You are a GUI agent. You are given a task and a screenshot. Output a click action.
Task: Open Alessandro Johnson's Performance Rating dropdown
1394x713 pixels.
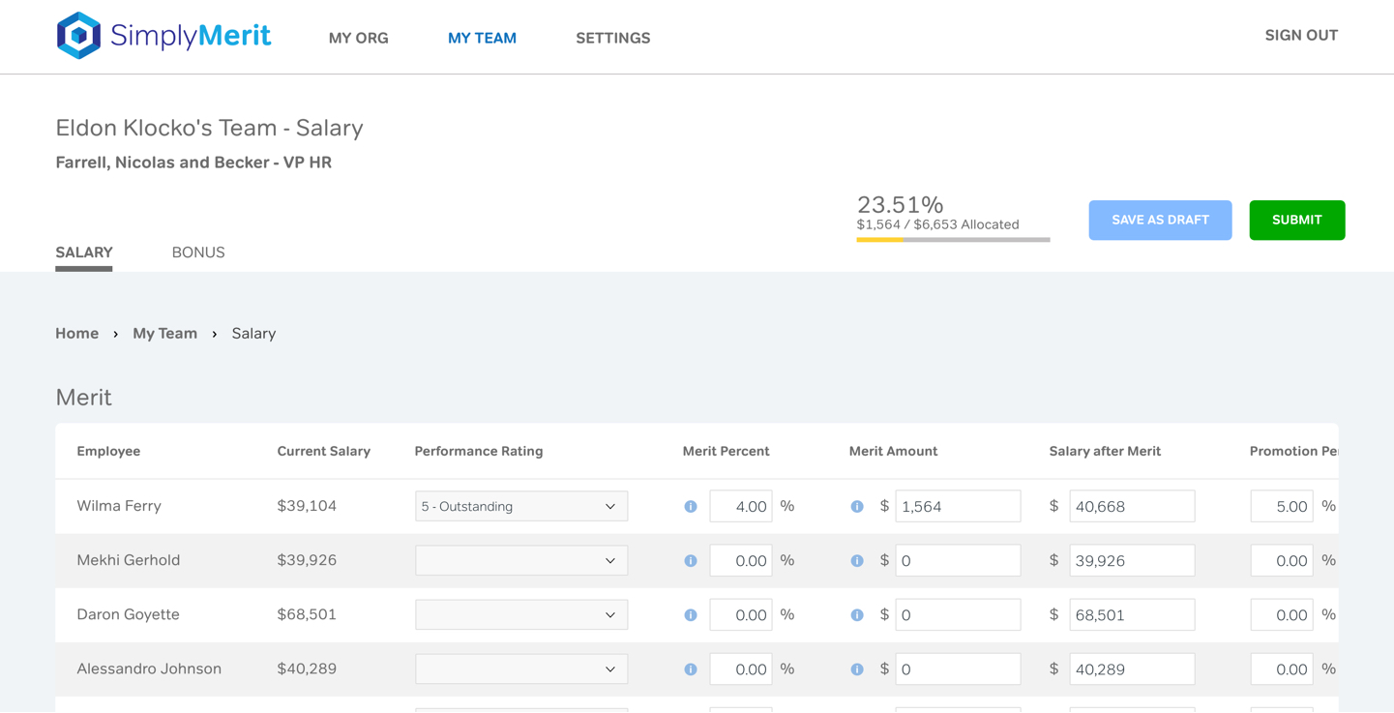(x=521, y=668)
